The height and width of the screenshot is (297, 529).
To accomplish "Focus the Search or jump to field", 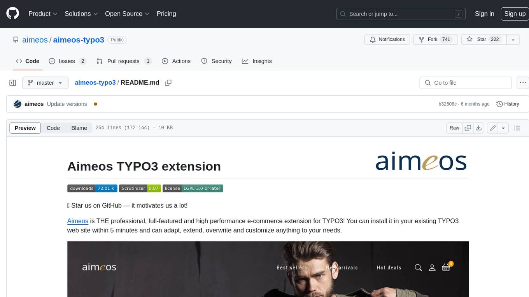I will point(401,14).
